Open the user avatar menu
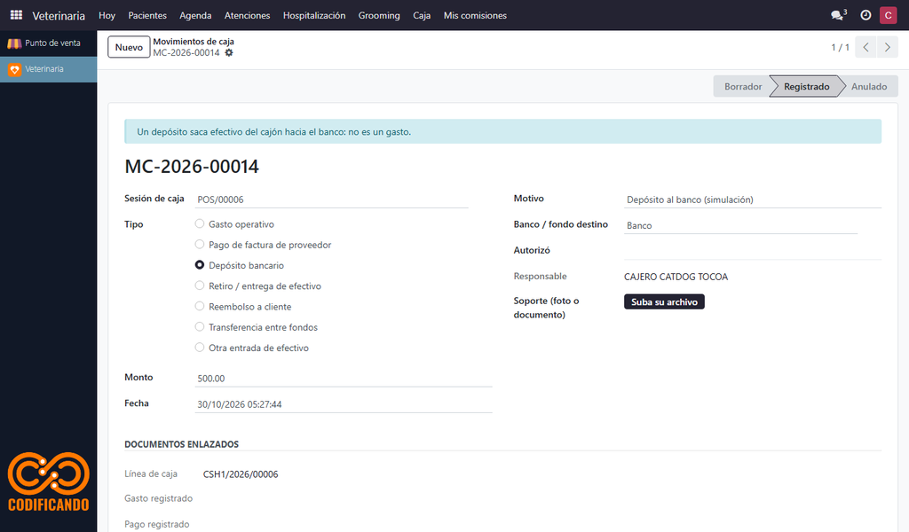The width and height of the screenshot is (909, 532). click(x=888, y=15)
